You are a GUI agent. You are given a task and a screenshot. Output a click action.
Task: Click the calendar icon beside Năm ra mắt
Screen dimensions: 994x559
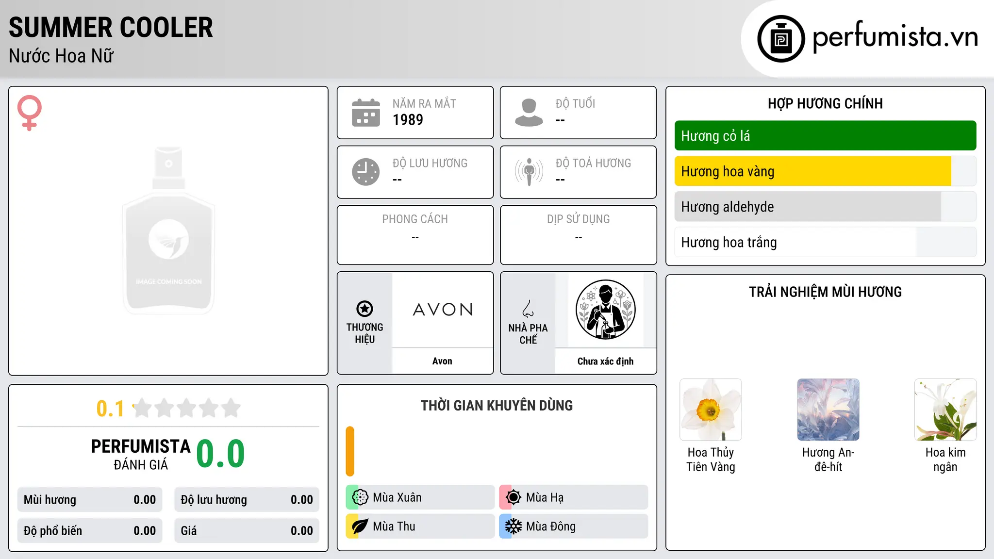click(x=366, y=113)
